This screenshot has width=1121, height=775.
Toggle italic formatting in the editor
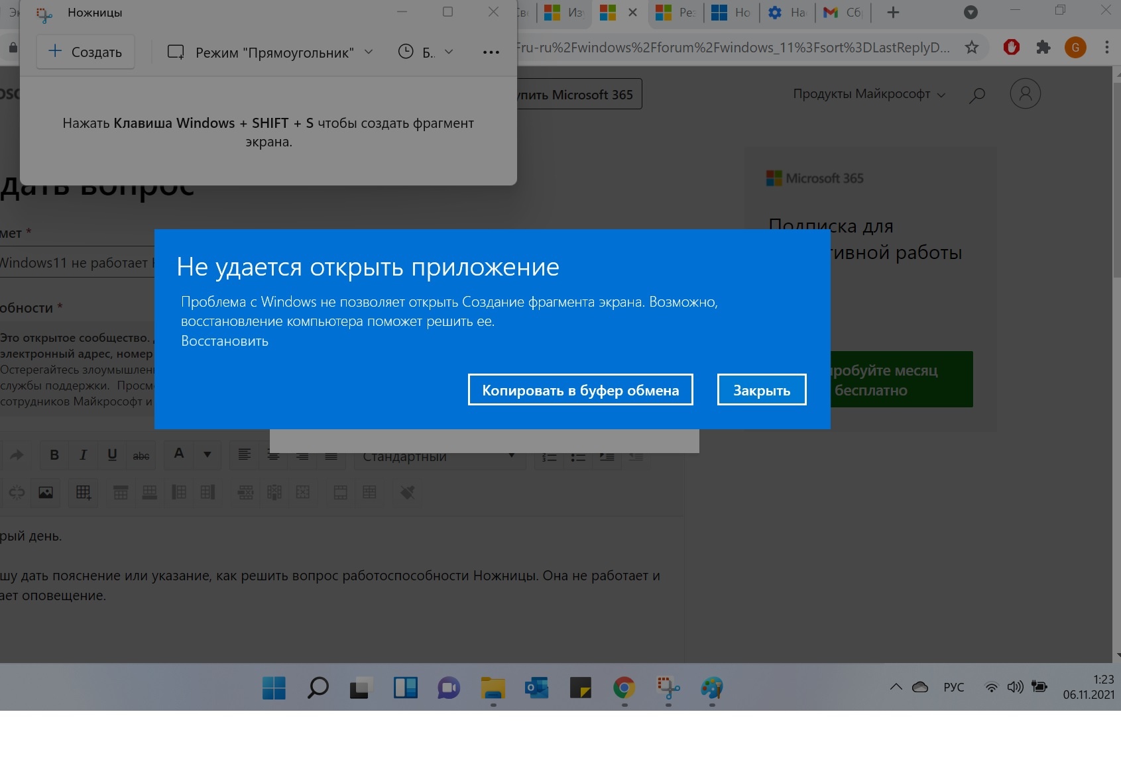[x=84, y=455]
